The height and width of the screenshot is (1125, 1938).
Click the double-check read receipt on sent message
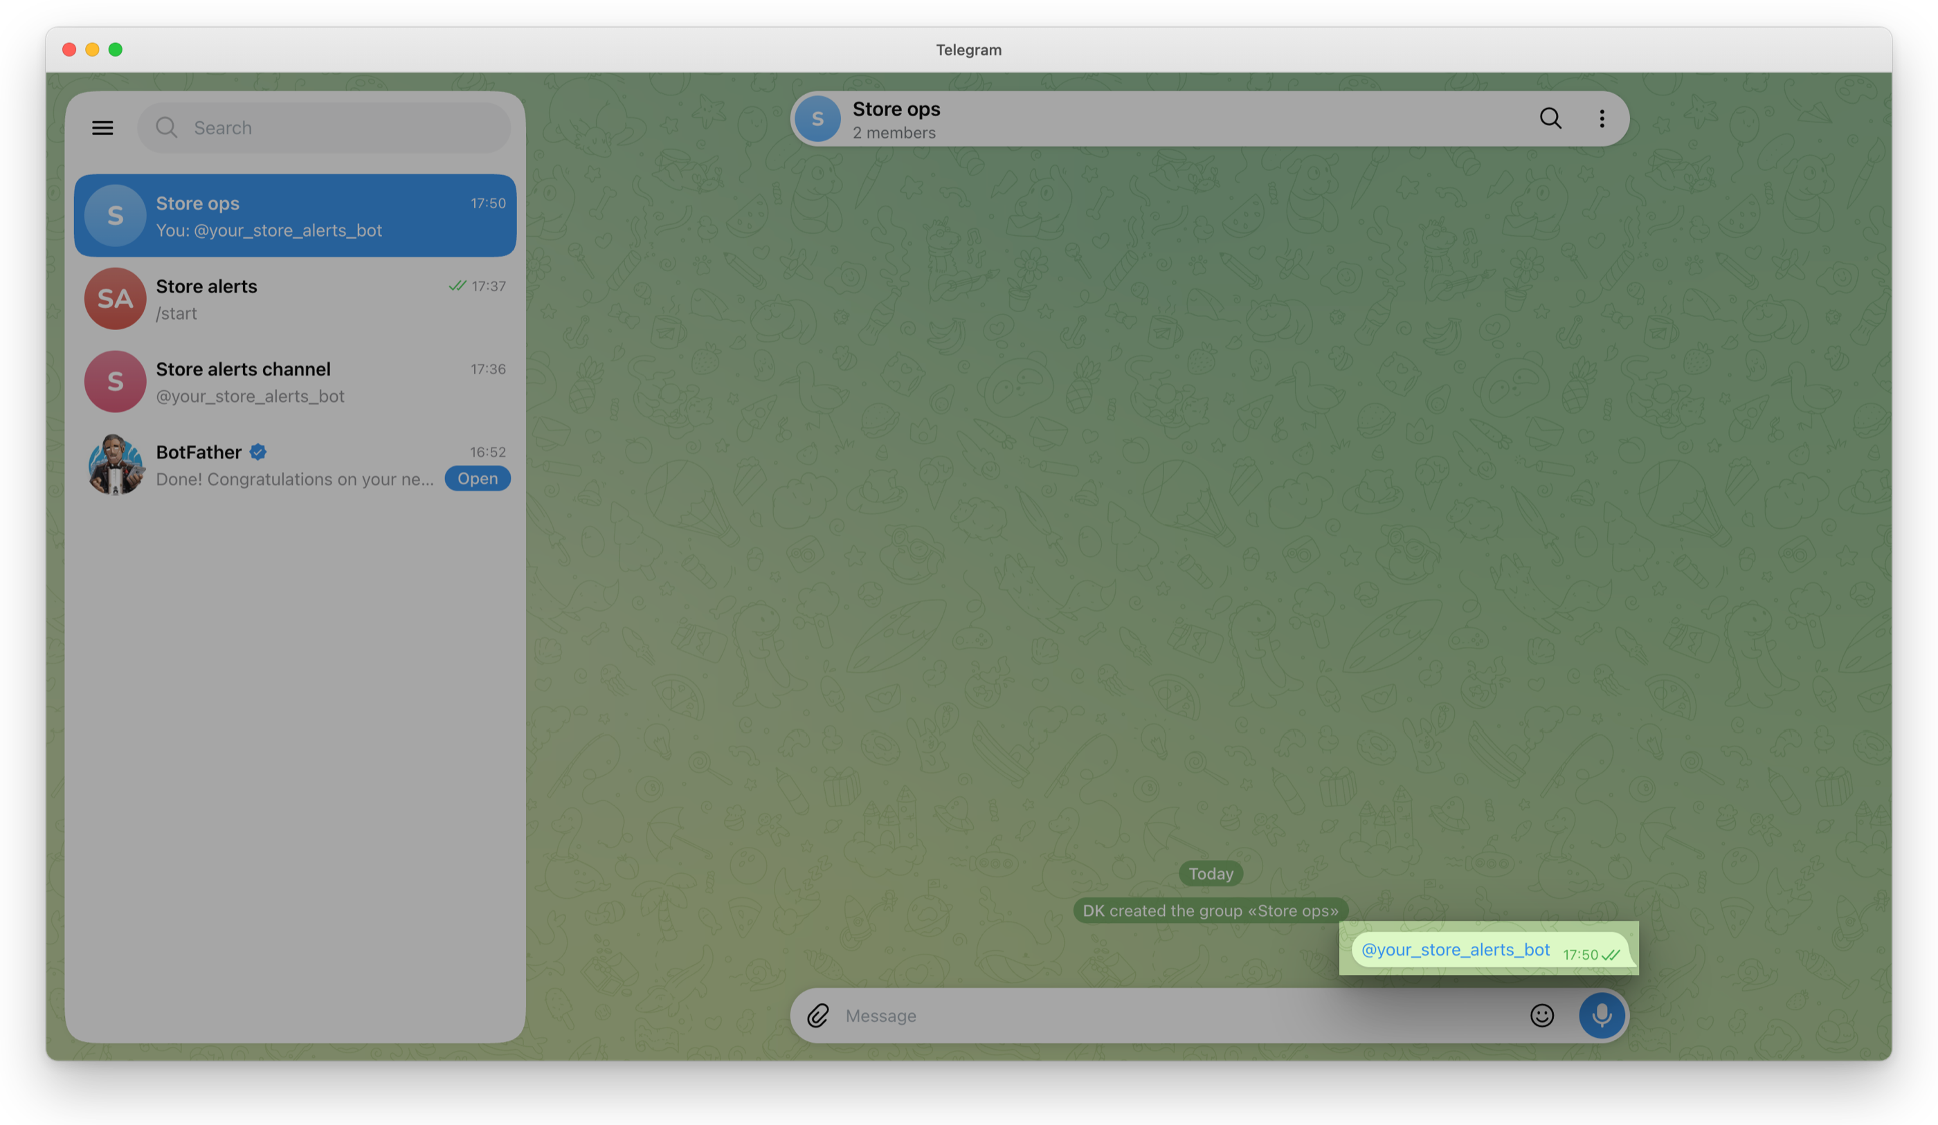pos(1611,954)
